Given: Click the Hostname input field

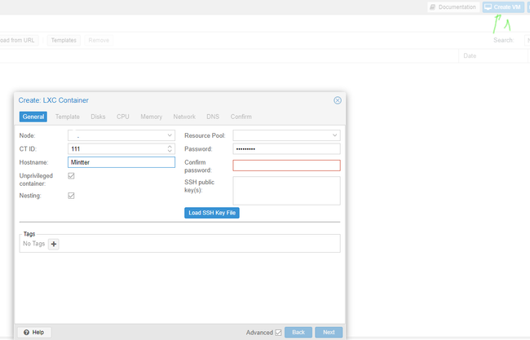Looking at the screenshot, I should pos(121,162).
